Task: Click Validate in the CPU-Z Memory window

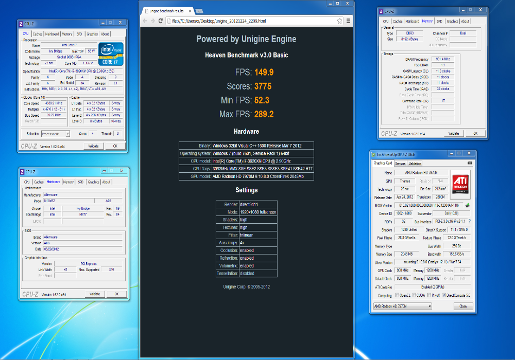Action: click(x=454, y=133)
